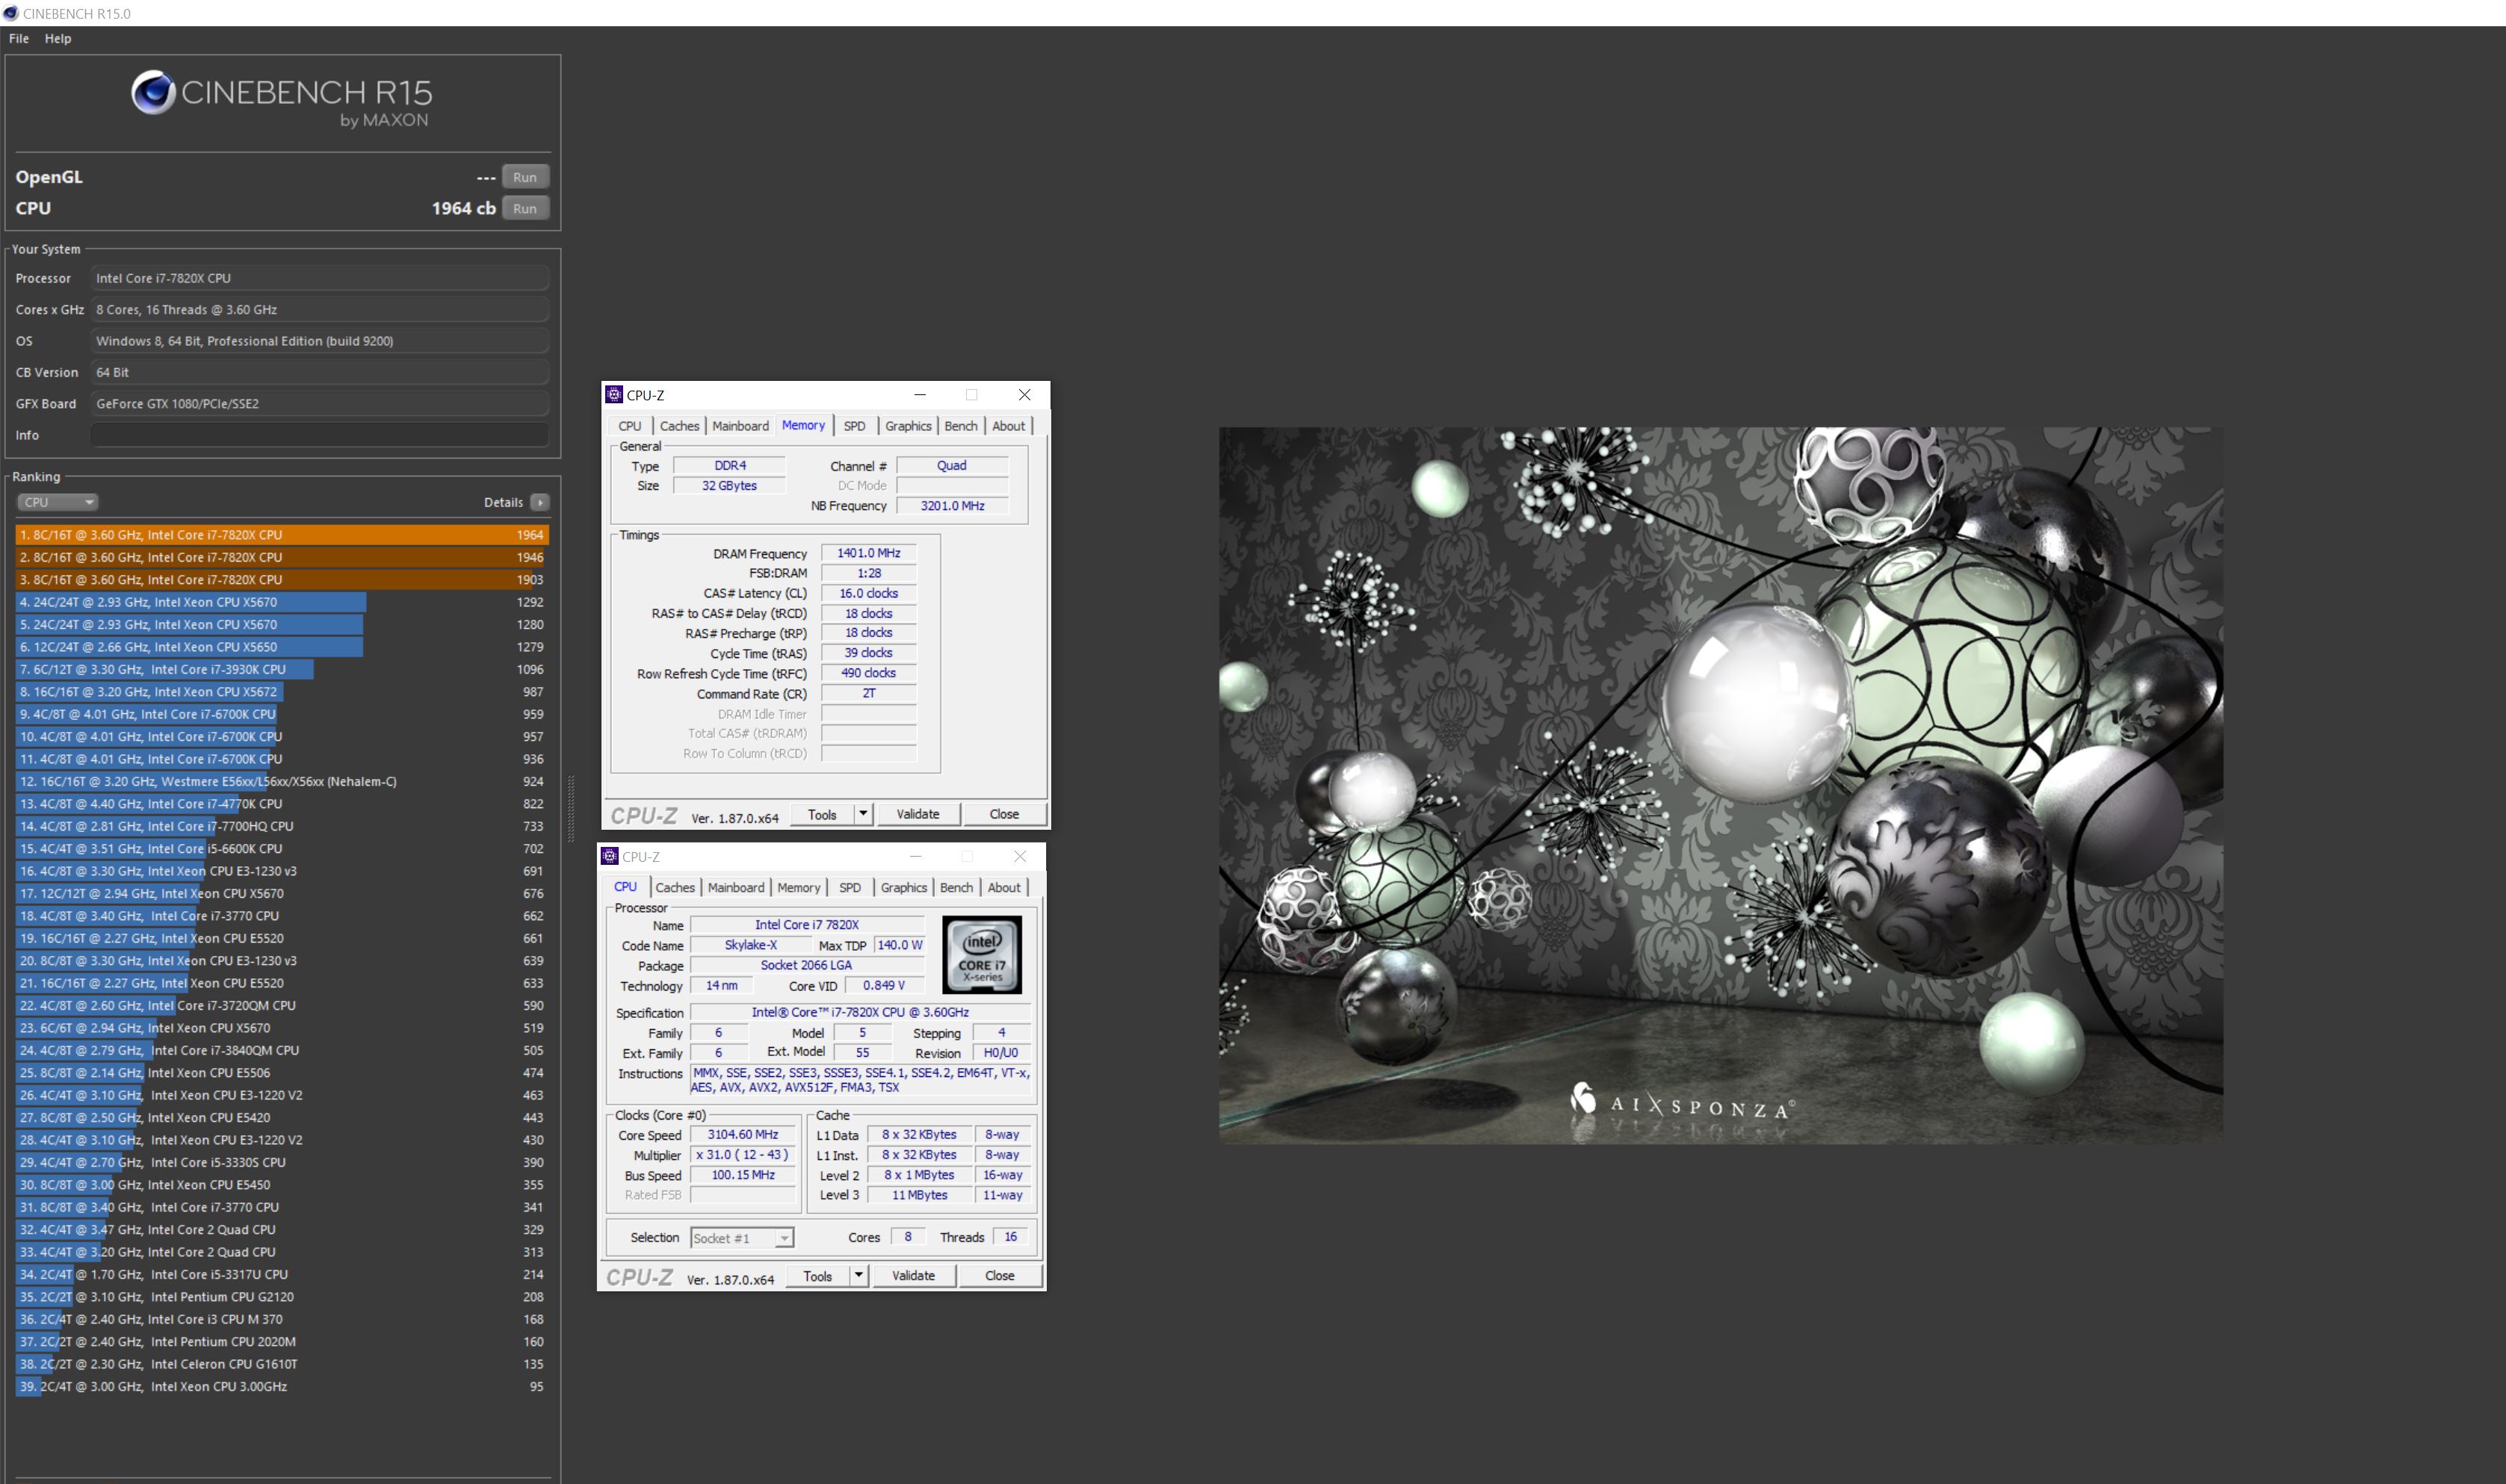2506x1484 pixels.
Task: Switch to Graphics tab in Memory CPU-Z window
Action: 909,426
